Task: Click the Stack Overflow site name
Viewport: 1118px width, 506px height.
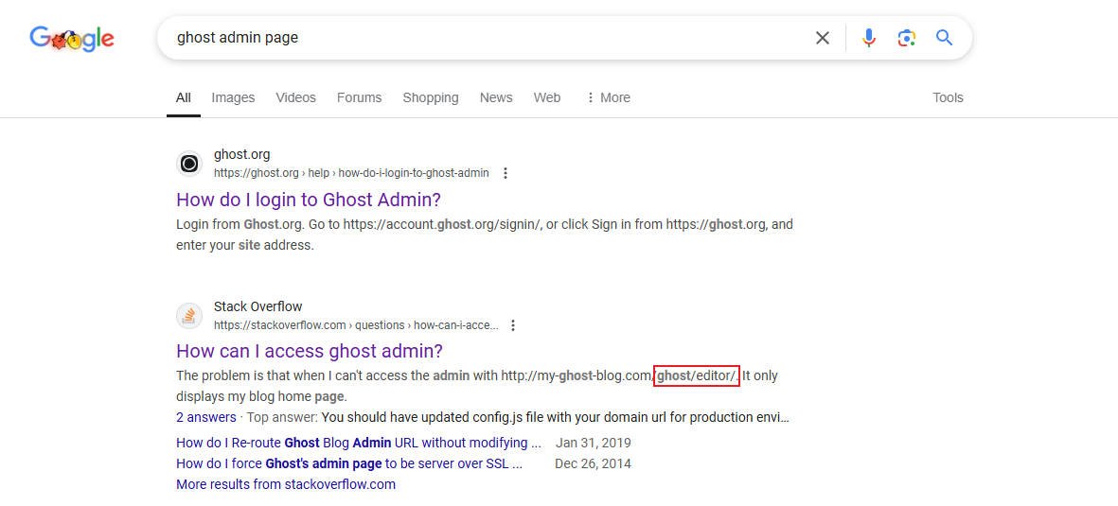Action: [258, 306]
